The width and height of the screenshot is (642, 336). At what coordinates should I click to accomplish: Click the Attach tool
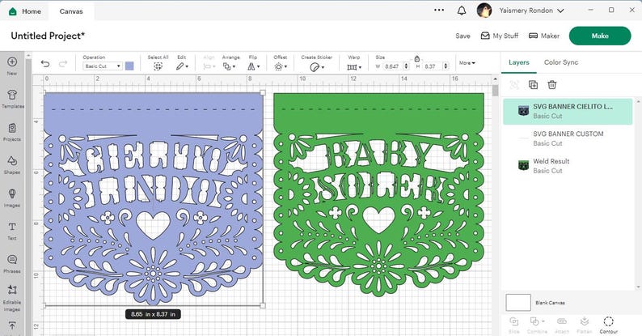pos(562,325)
